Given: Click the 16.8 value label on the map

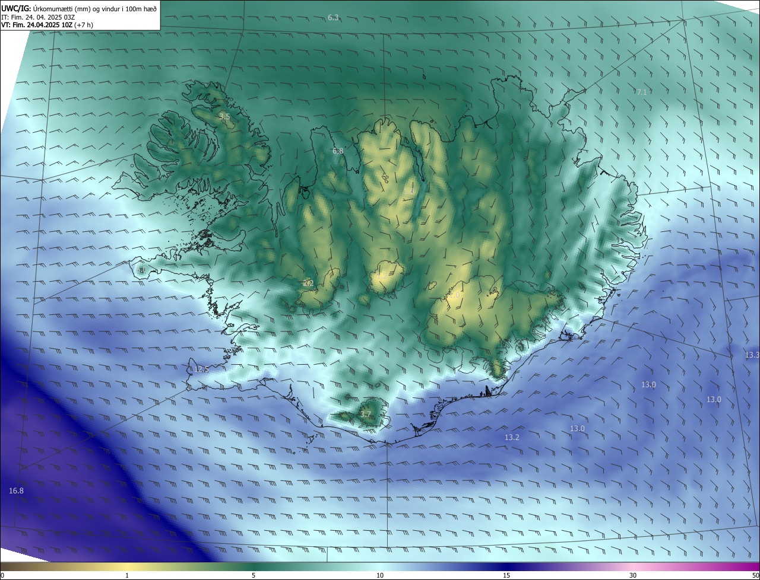Looking at the screenshot, I should tap(17, 490).
